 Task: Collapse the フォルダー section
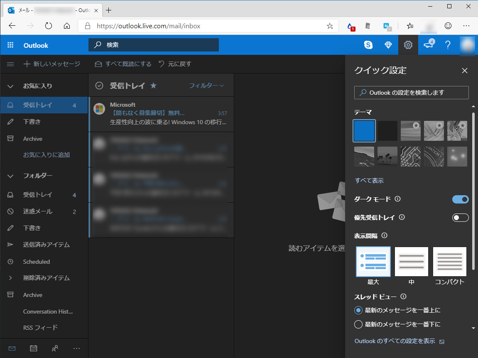tap(10, 176)
